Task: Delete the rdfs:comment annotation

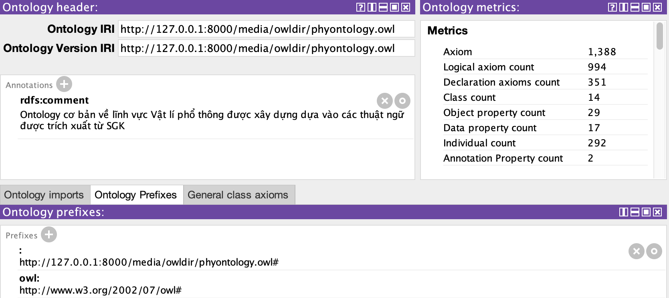Action: click(x=384, y=101)
